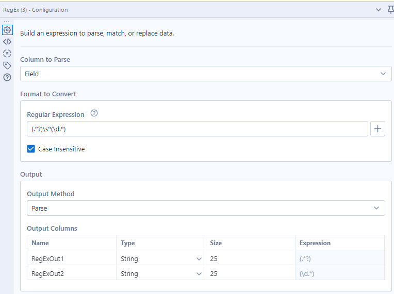Viewport: 394px width, 294px height.
Task: Open the Column to Parse dropdown
Action: tap(206, 74)
